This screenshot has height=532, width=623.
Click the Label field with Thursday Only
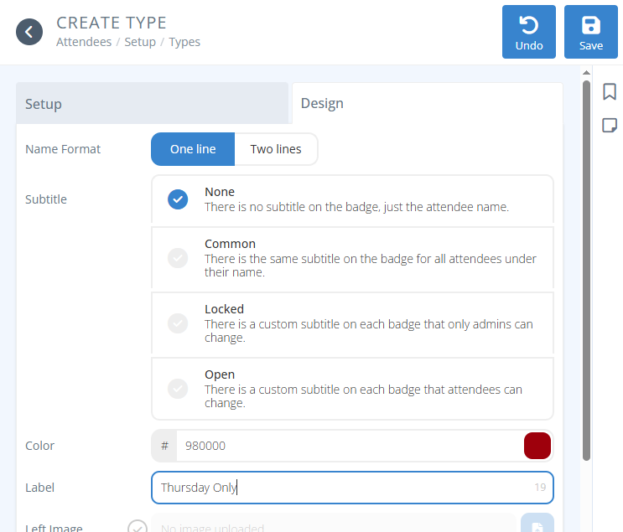[x=352, y=488]
